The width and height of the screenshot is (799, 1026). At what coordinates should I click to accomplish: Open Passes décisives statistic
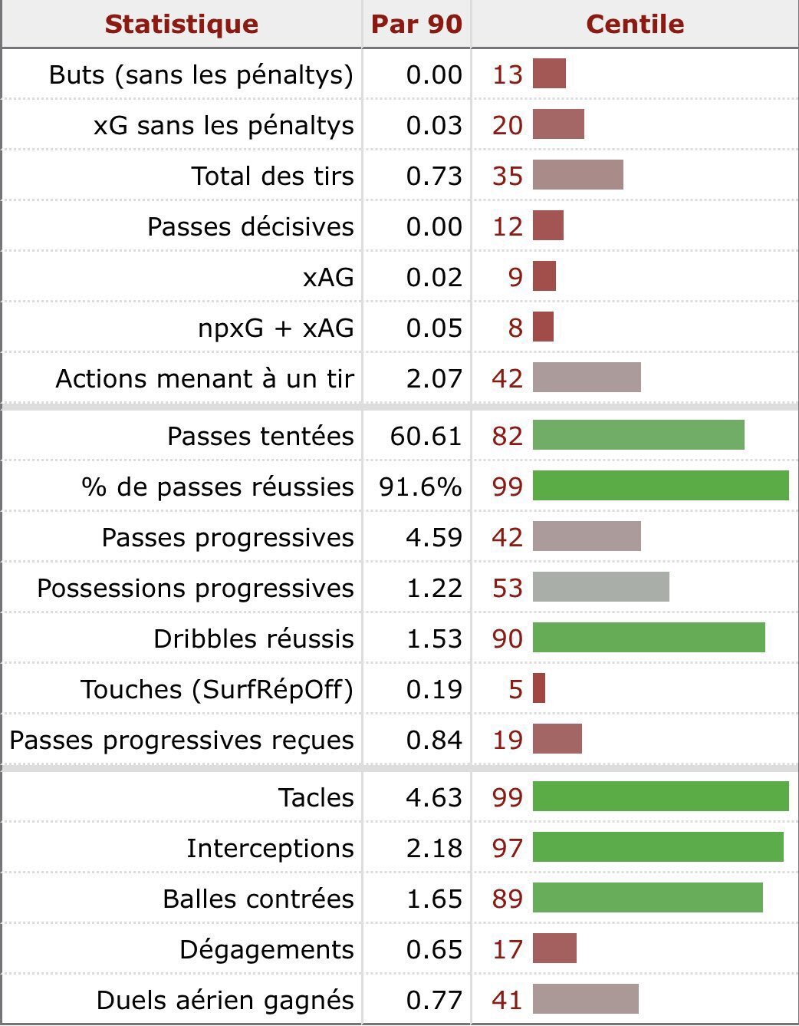coord(250,226)
